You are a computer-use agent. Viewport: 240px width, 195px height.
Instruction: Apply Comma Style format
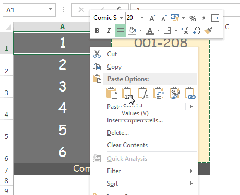click(x=203, y=18)
